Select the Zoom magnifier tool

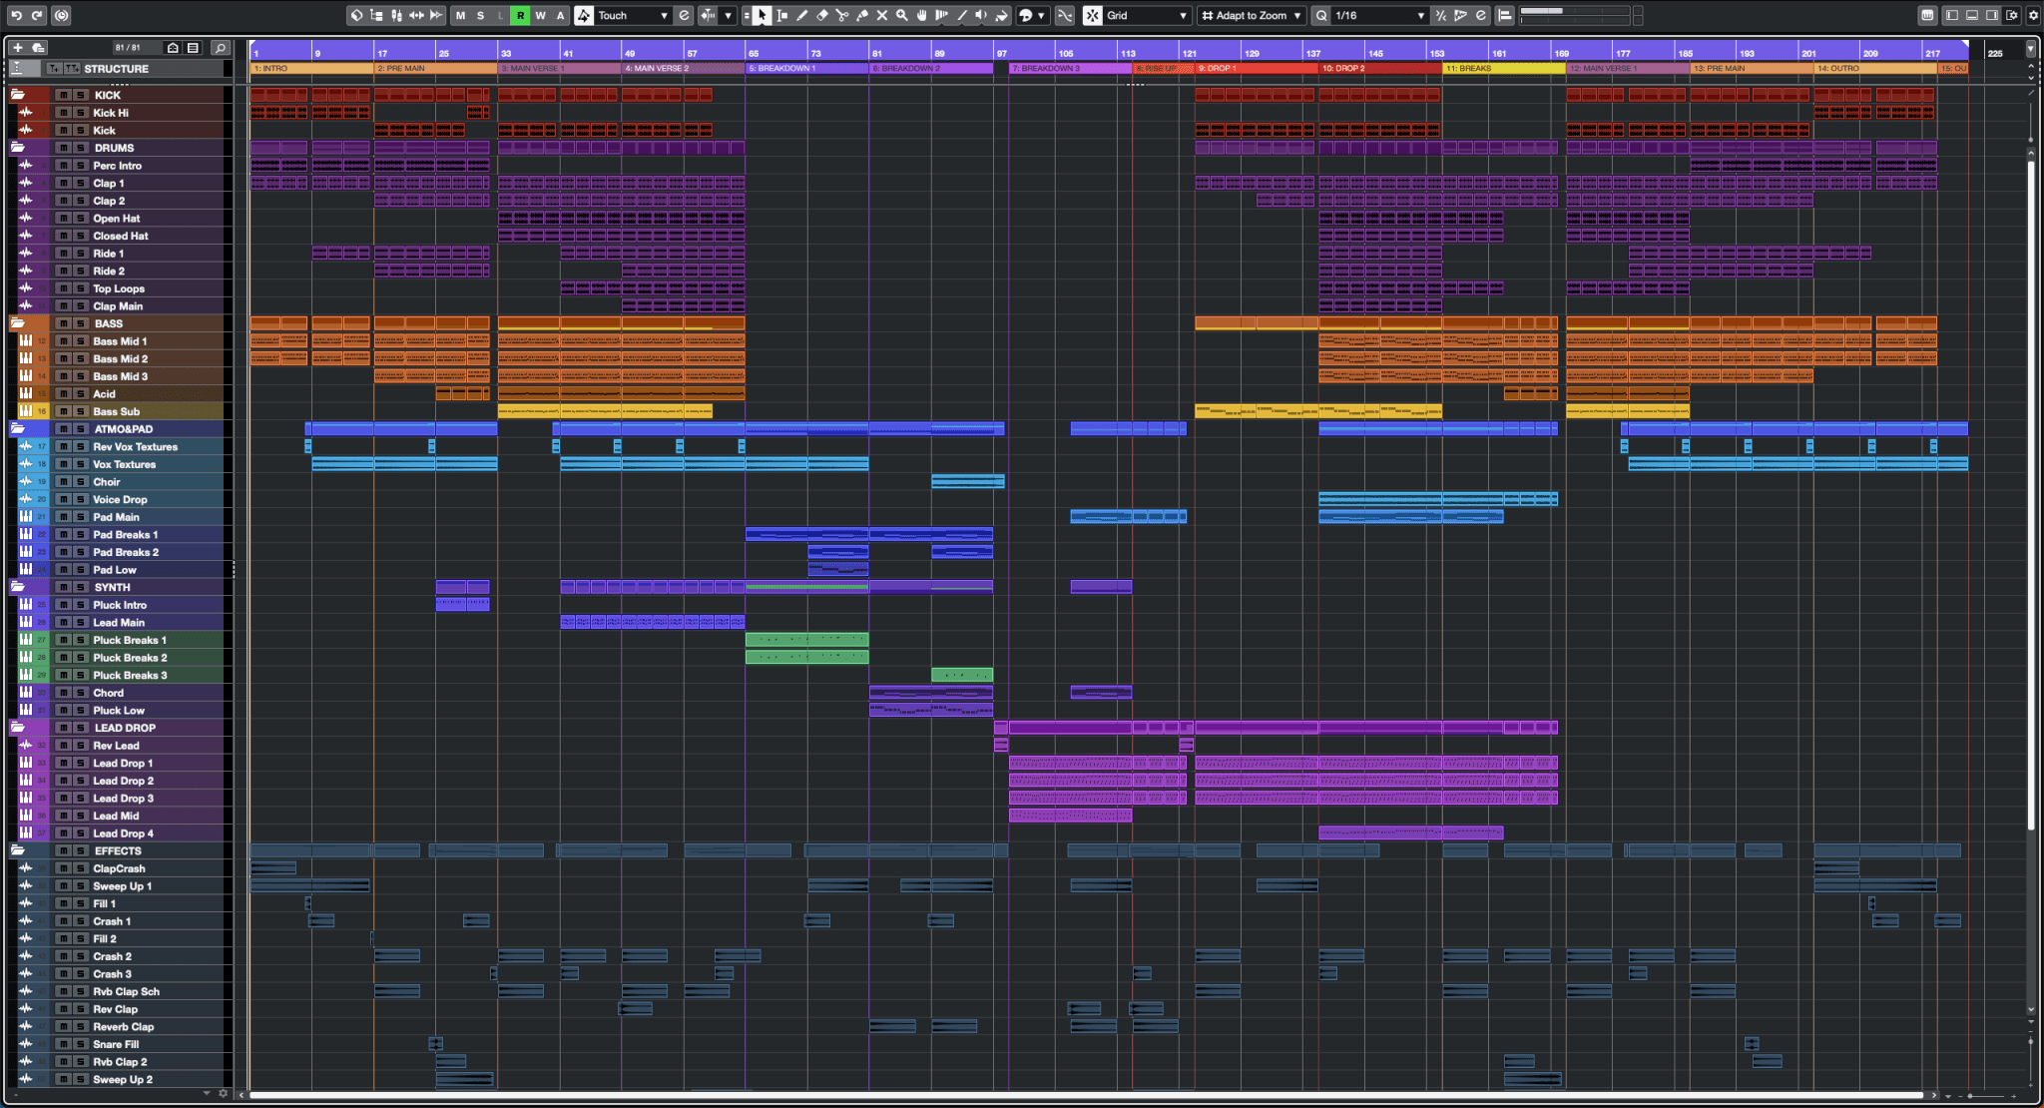click(x=901, y=15)
